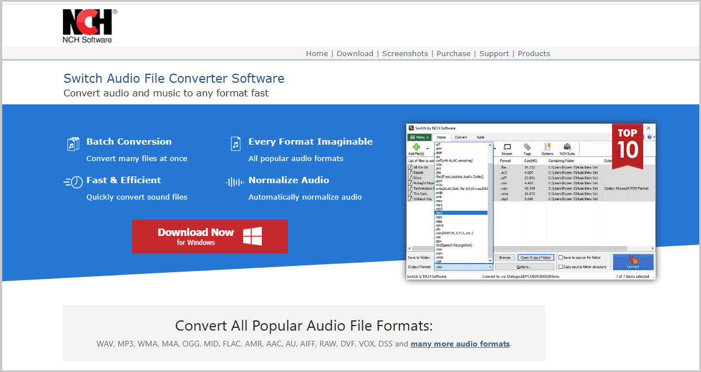701x372 pixels.
Task: Click the Switch Audio File Converter Software heading
Action: 174,78
